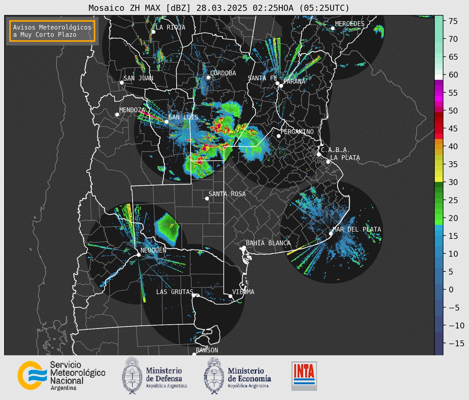Image resolution: width=469 pixels, height=400 pixels.
Task: Select the Rawson city marker dot
Action: click(194, 354)
